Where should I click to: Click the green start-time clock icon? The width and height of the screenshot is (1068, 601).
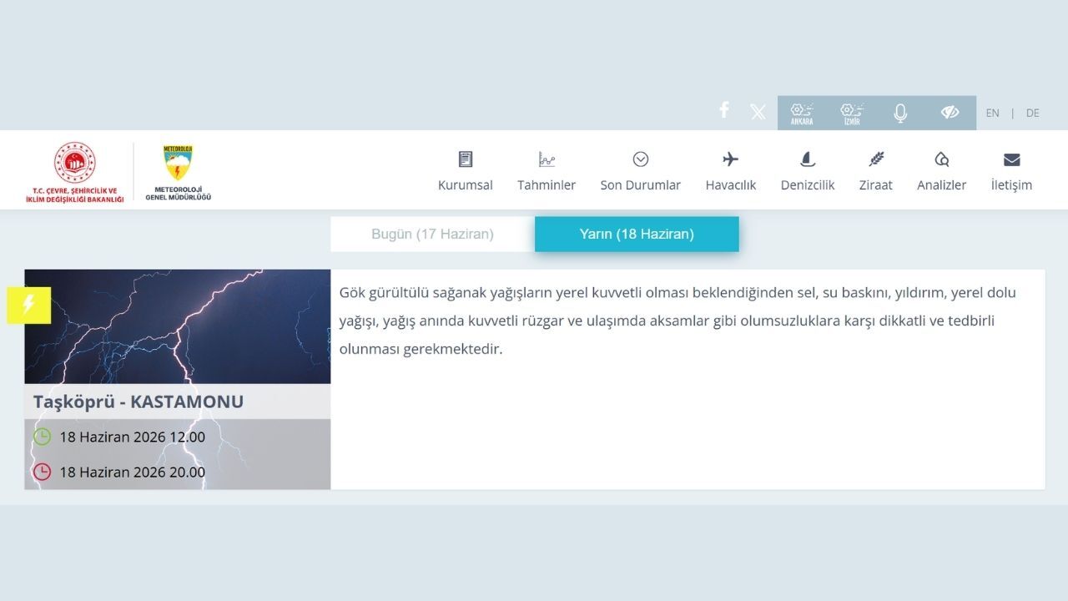42,437
